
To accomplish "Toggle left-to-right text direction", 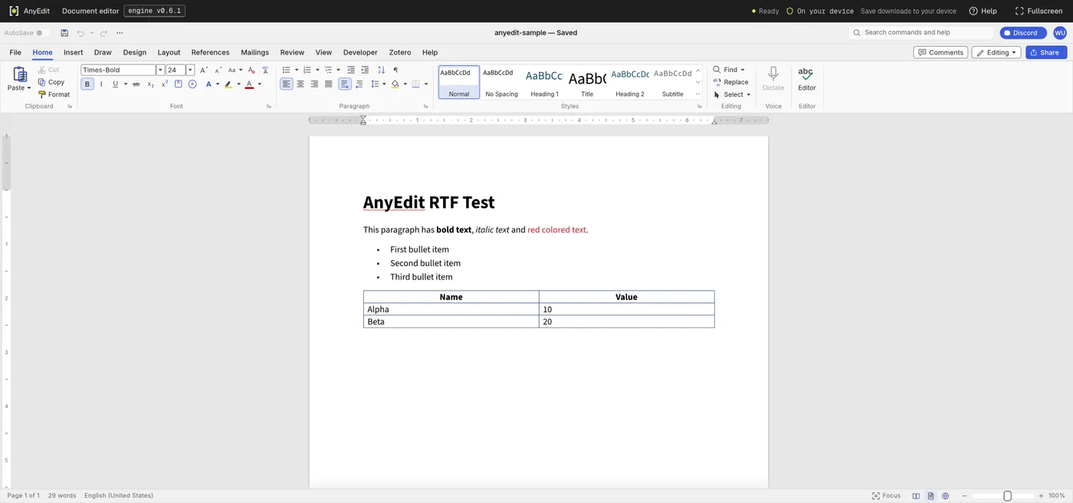I will pyautogui.click(x=345, y=84).
